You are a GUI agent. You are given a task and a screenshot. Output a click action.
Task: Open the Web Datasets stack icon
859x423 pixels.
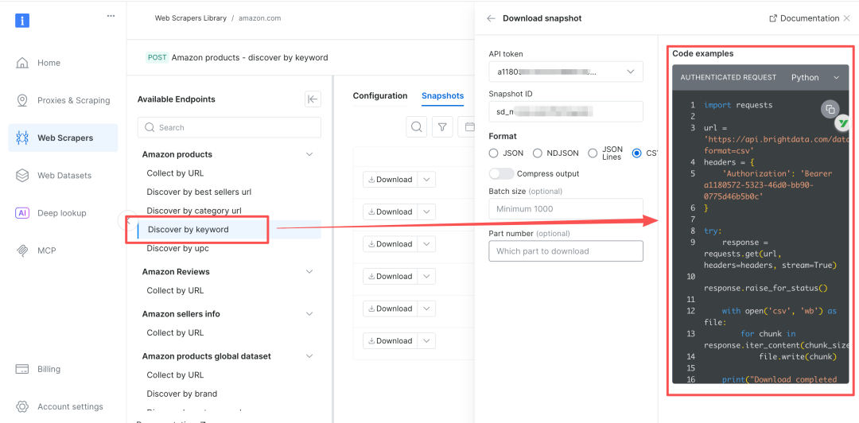tap(22, 176)
